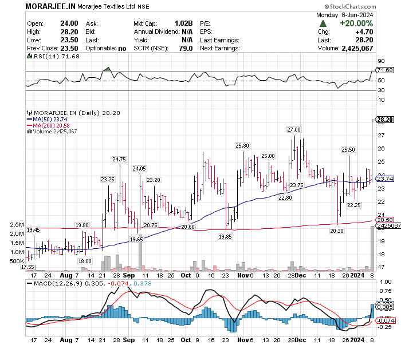Click the 19.80 price label
This screenshot has height=345, width=401.
click(x=82, y=225)
